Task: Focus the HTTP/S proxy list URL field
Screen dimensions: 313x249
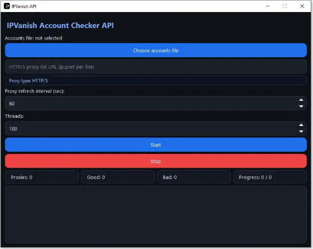Action: click(156, 67)
